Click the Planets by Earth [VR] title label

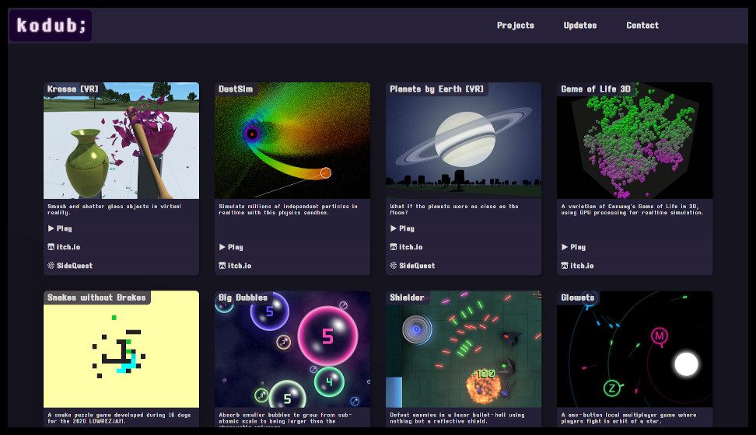click(x=436, y=89)
